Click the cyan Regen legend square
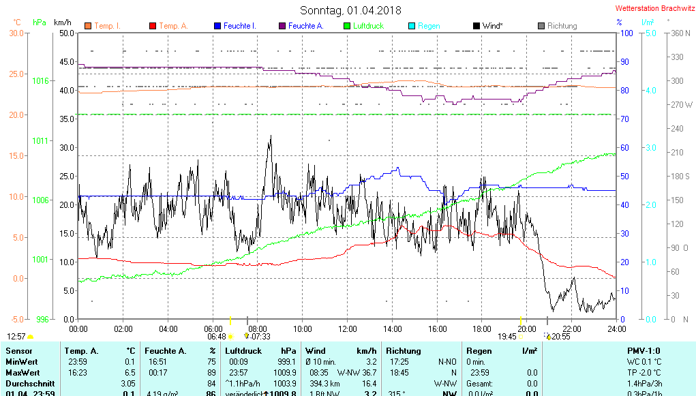 tap(411, 26)
